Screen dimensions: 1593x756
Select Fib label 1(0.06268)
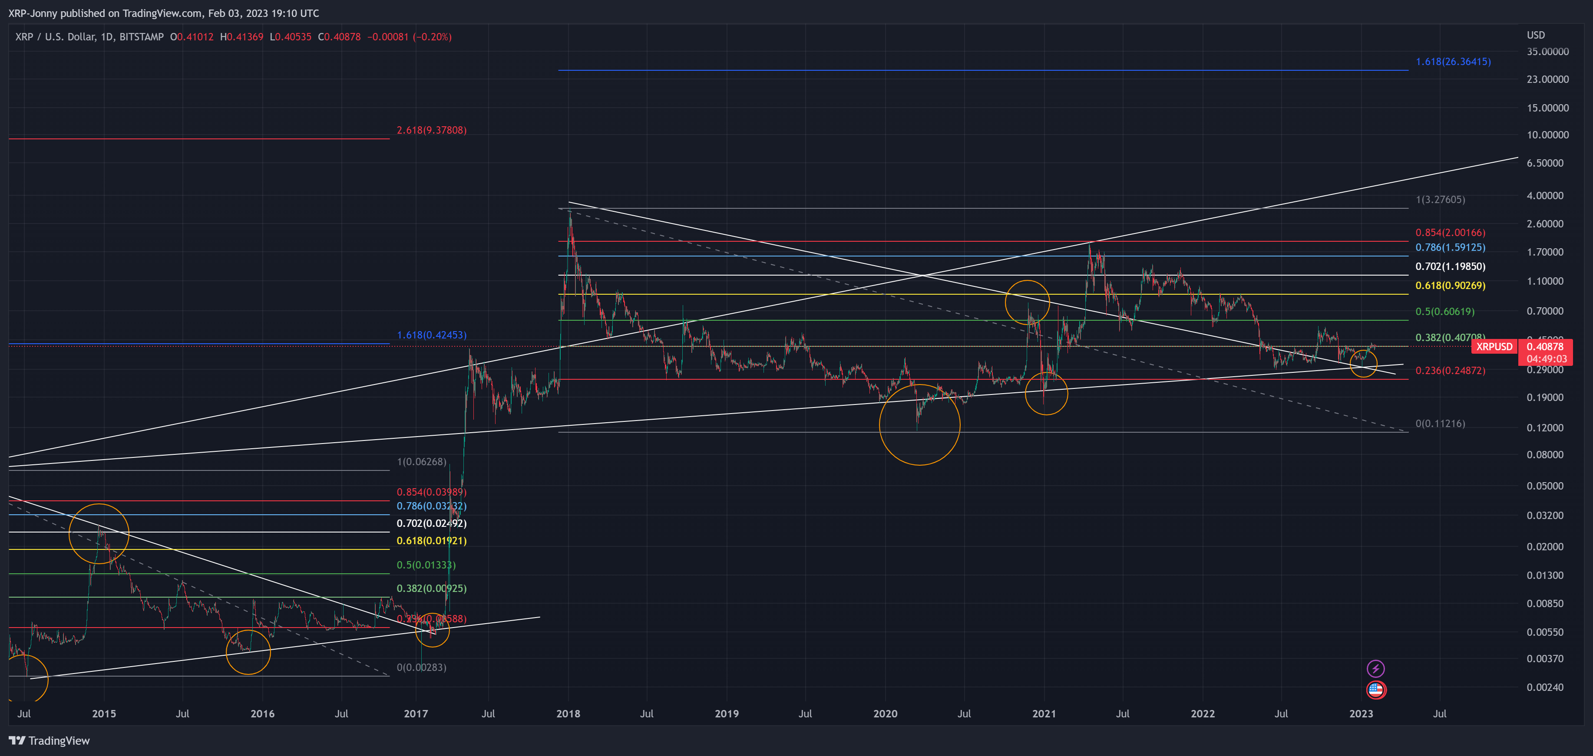(x=421, y=462)
